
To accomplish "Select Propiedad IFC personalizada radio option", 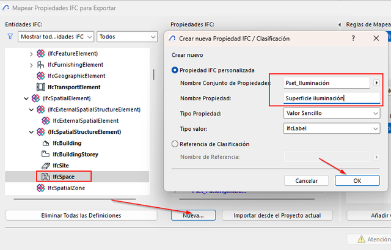I will pyautogui.click(x=175, y=70).
